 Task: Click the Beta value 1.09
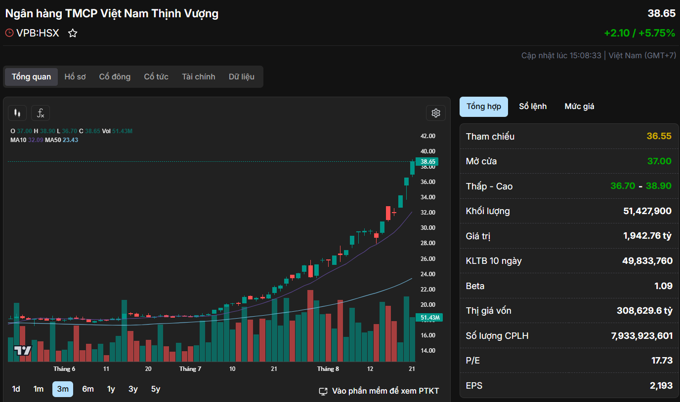(x=663, y=286)
